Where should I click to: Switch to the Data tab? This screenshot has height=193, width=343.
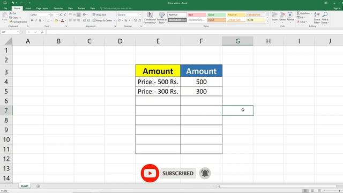[70, 9]
